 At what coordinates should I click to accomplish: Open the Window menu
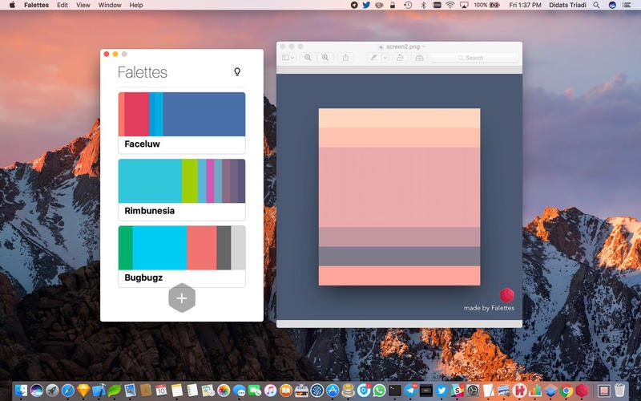pos(110,5)
